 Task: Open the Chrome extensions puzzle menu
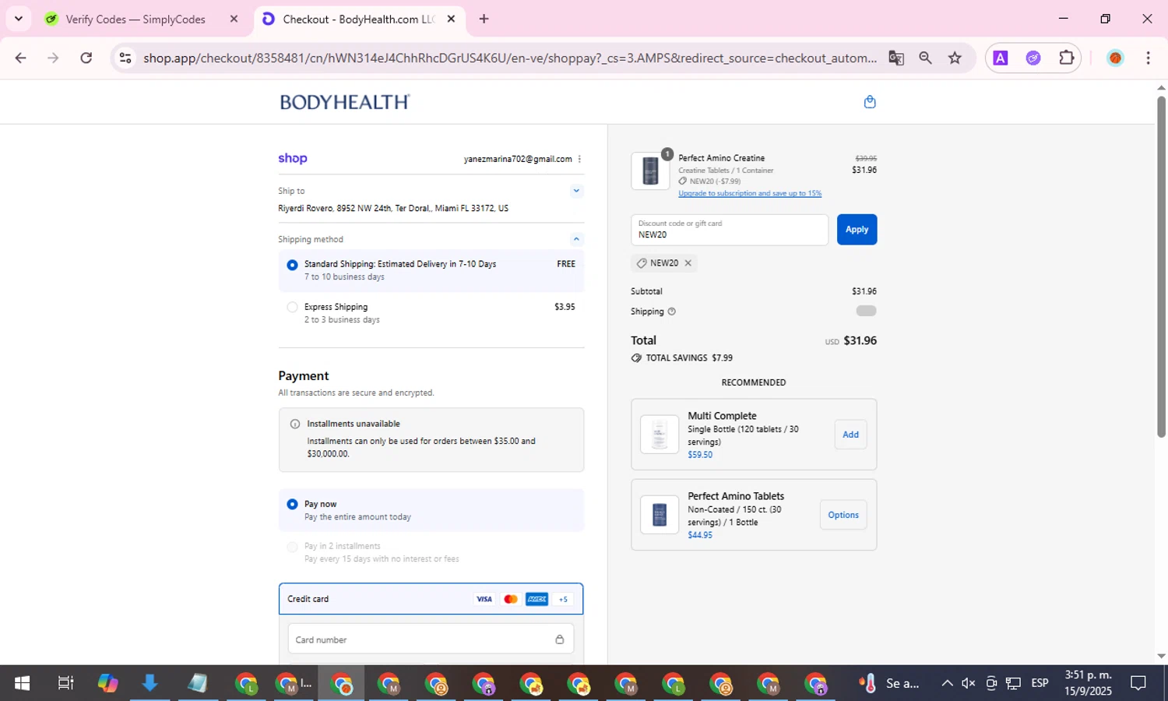point(1066,58)
